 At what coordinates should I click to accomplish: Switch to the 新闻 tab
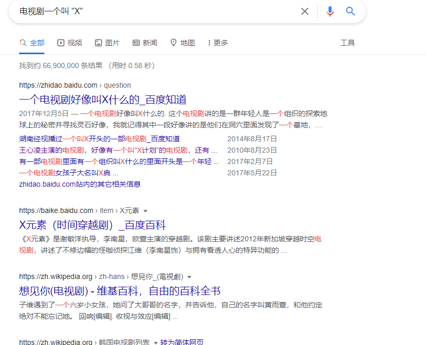tap(145, 43)
